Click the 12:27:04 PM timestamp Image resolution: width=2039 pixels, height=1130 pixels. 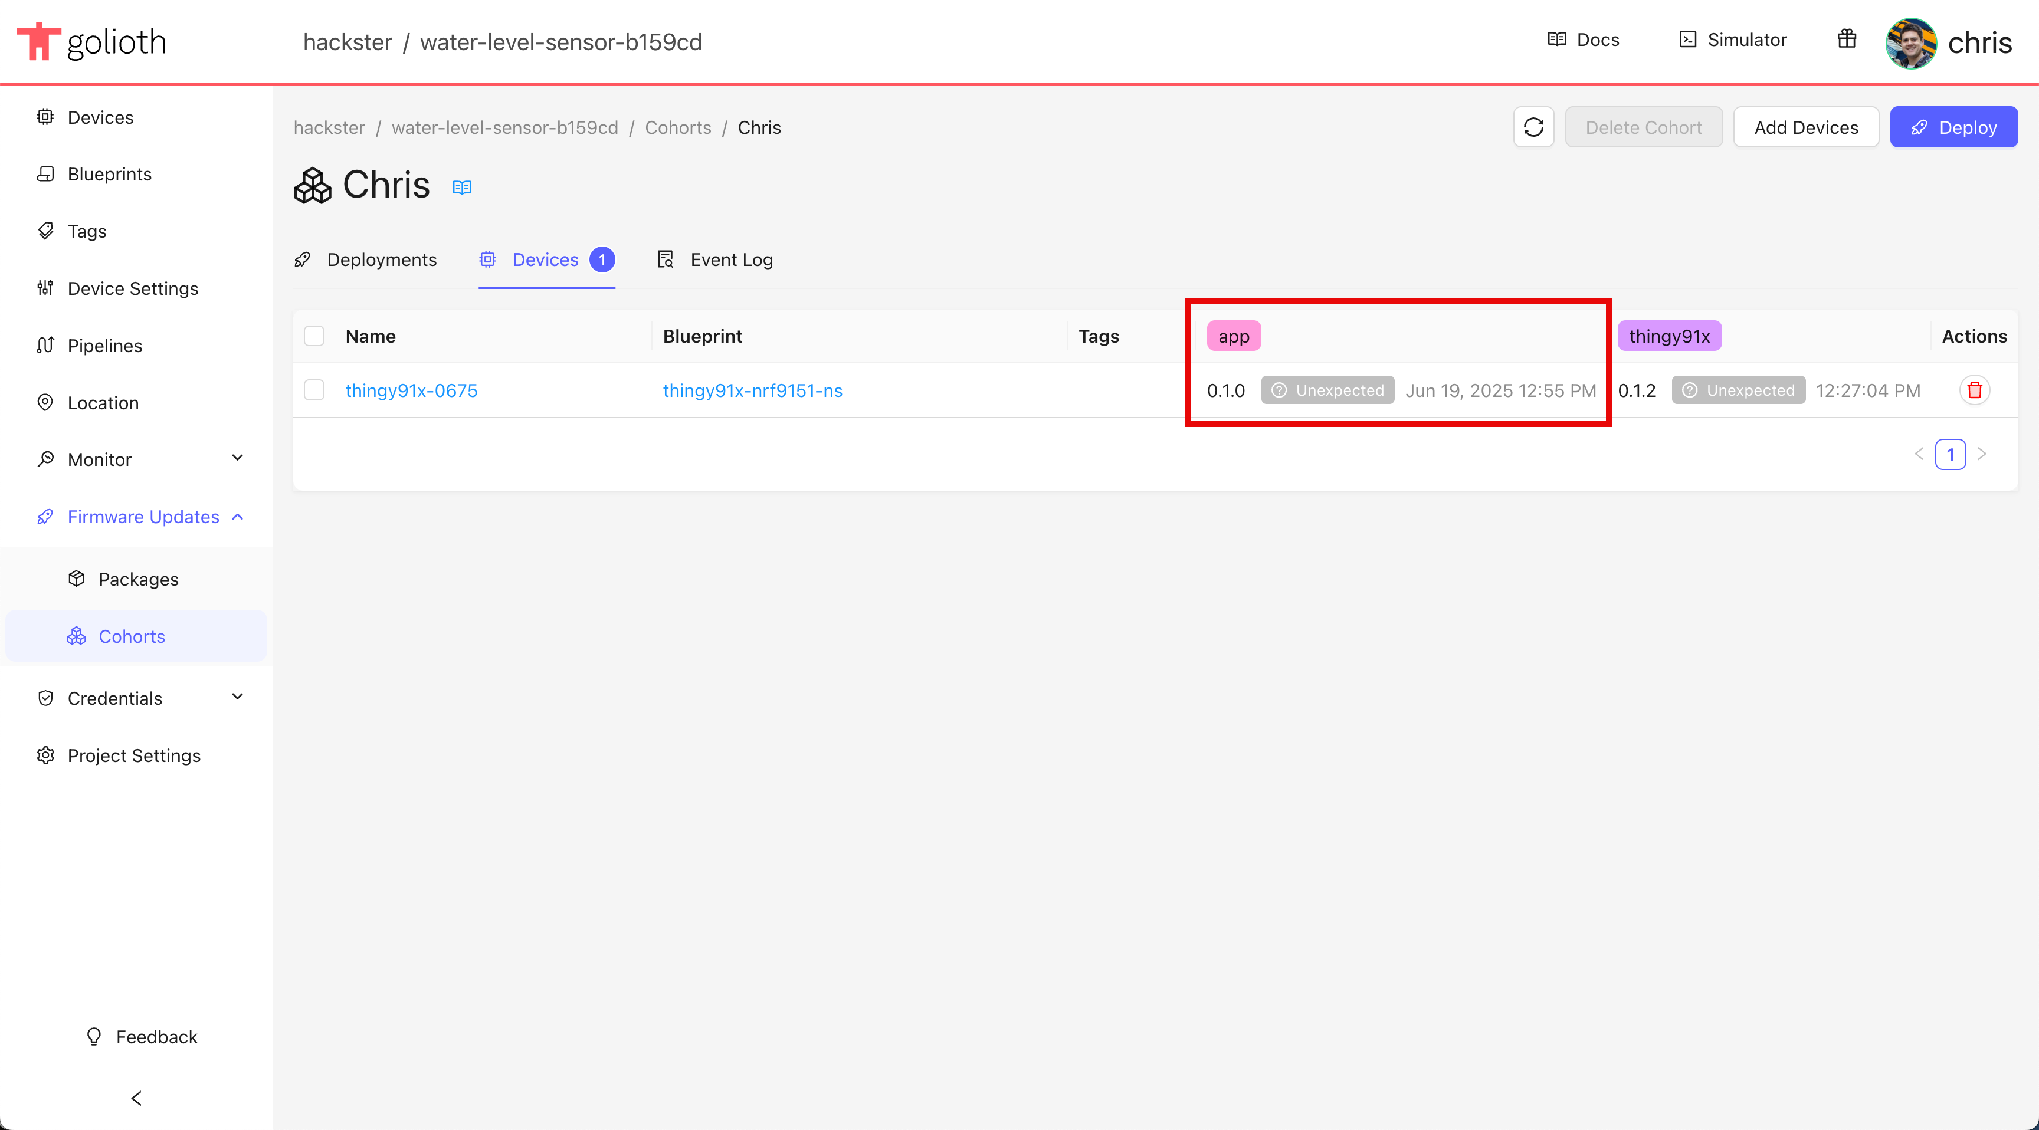pos(1868,390)
